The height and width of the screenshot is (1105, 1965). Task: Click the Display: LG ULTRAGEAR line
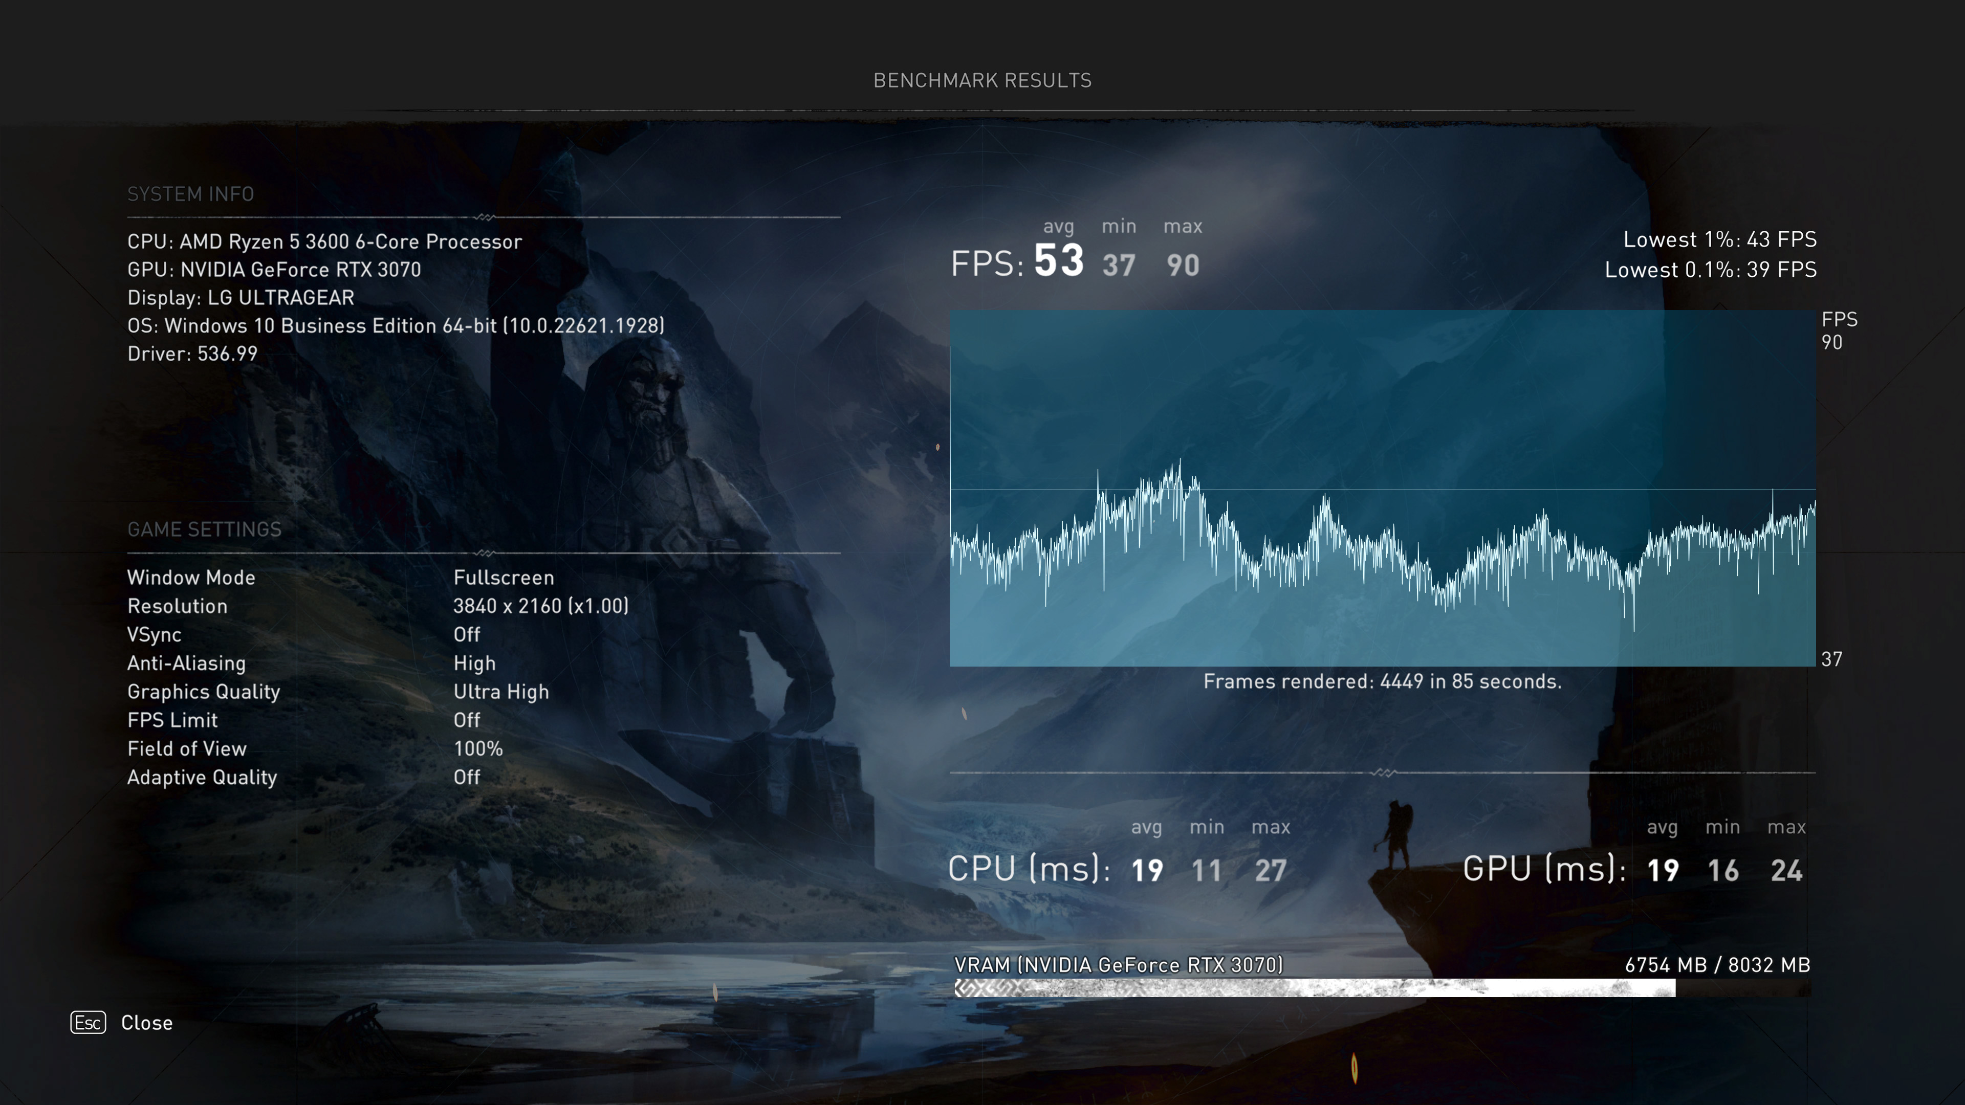(x=241, y=298)
